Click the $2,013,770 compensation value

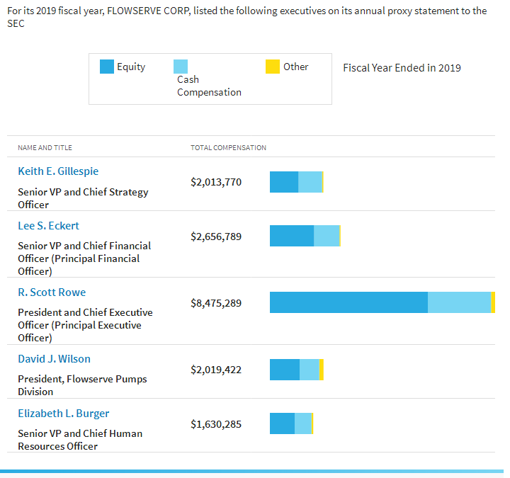coord(216,182)
